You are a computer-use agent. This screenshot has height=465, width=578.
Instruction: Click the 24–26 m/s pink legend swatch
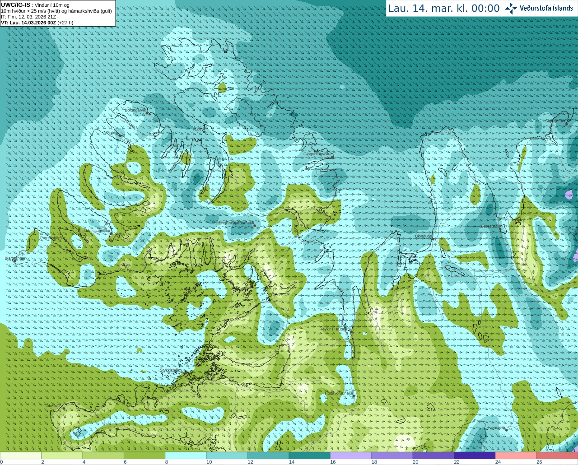click(516, 456)
